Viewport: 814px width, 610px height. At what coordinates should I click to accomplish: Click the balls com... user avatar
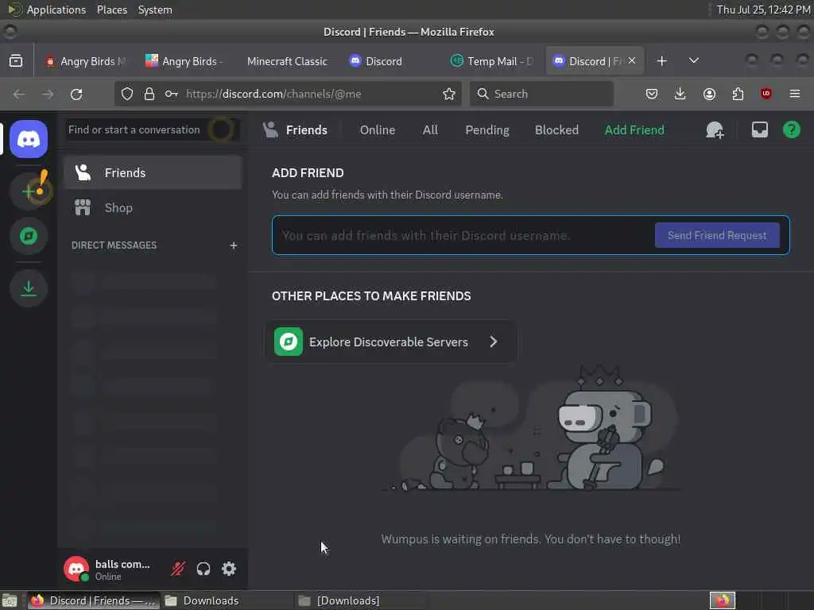76,569
